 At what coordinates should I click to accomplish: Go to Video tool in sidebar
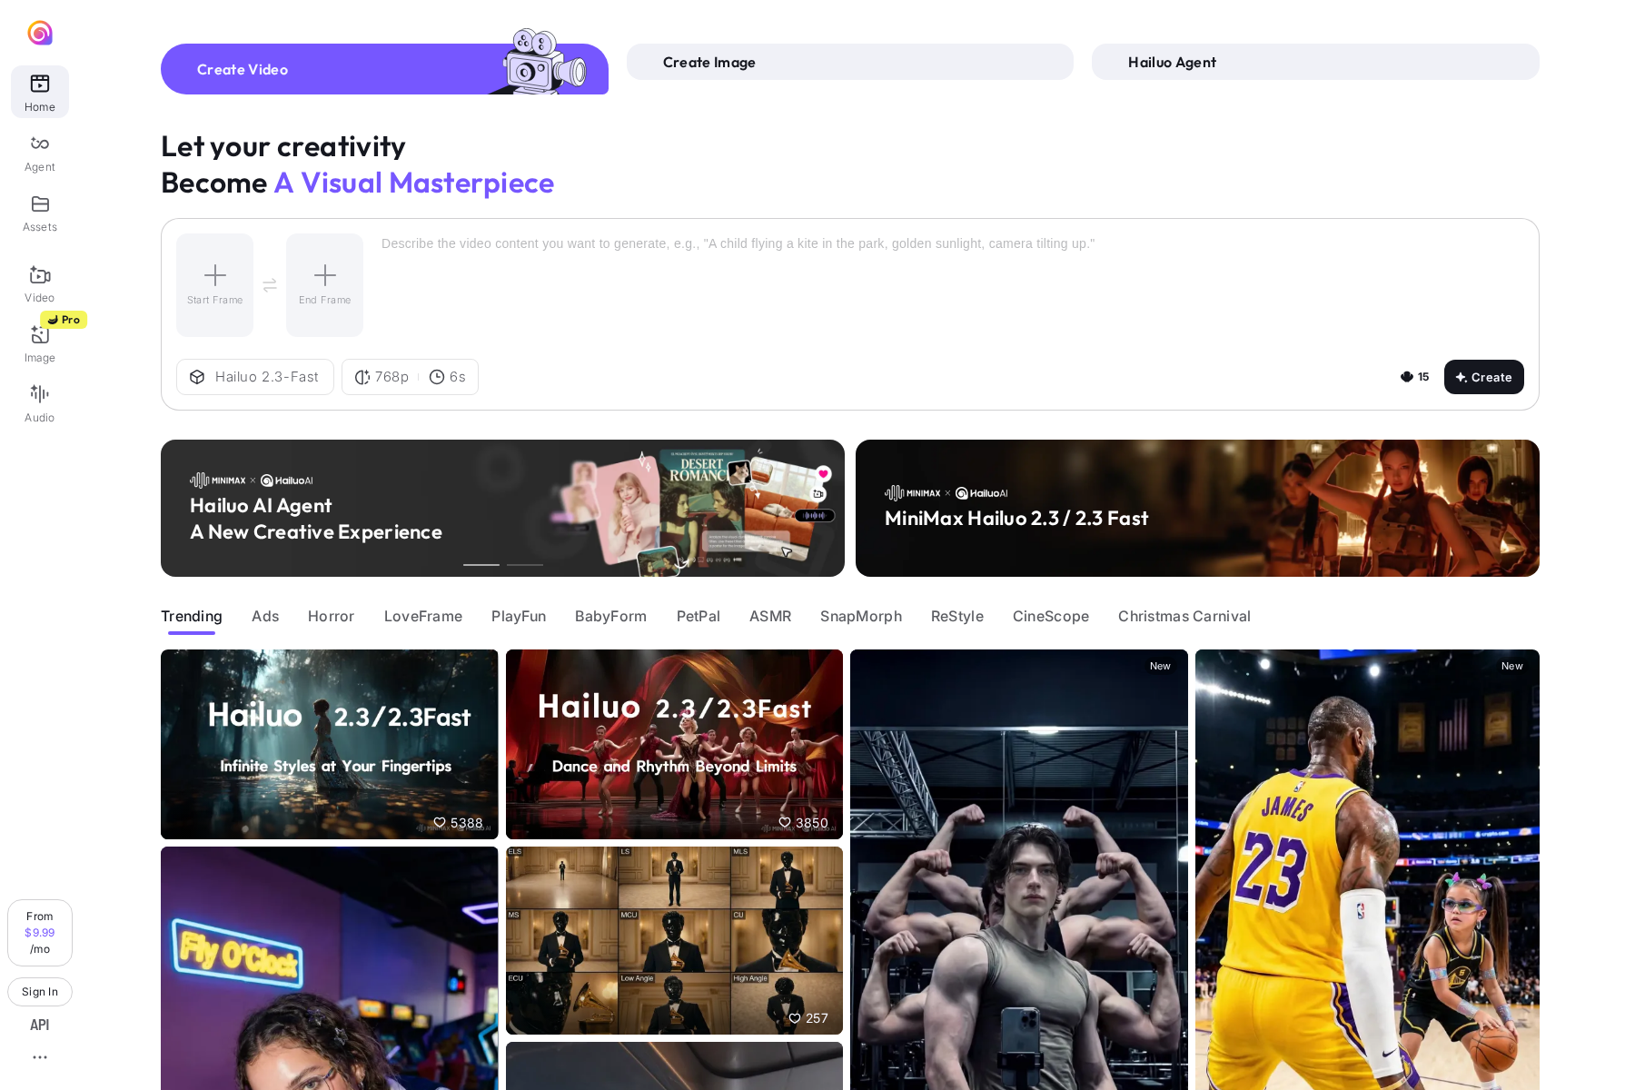(x=40, y=283)
